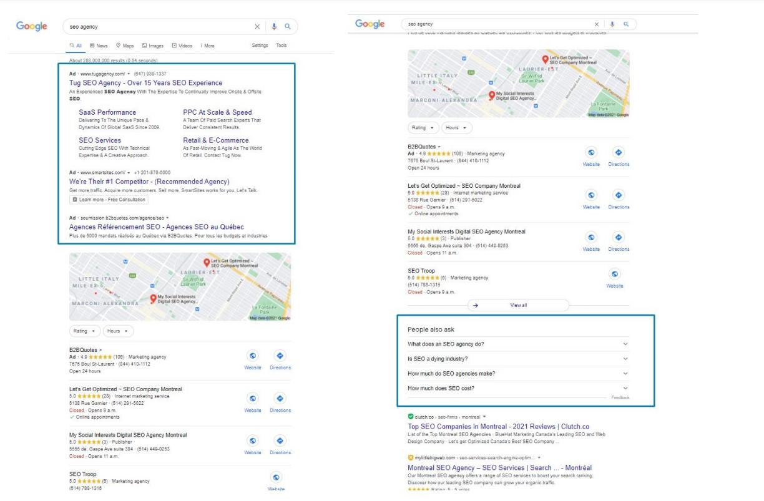This screenshot has height=501, width=764.
Task: Open the SaaS Performance sitelink
Action: pyautogui.click(x=107, y=112)
